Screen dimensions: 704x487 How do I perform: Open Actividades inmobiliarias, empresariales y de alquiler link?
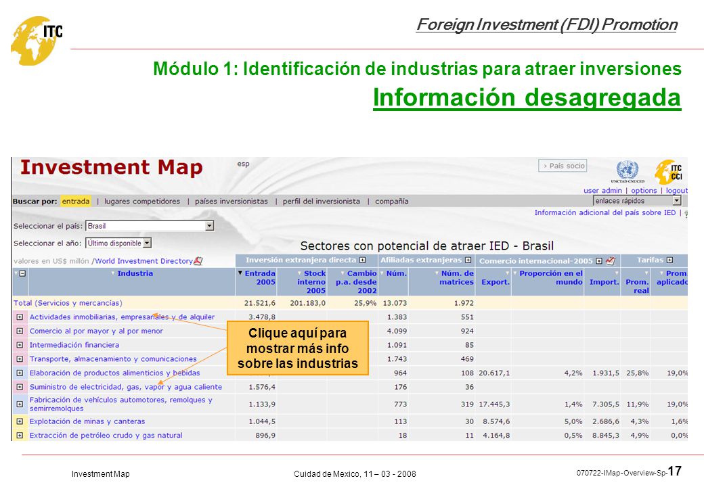[x=122, y=317]
